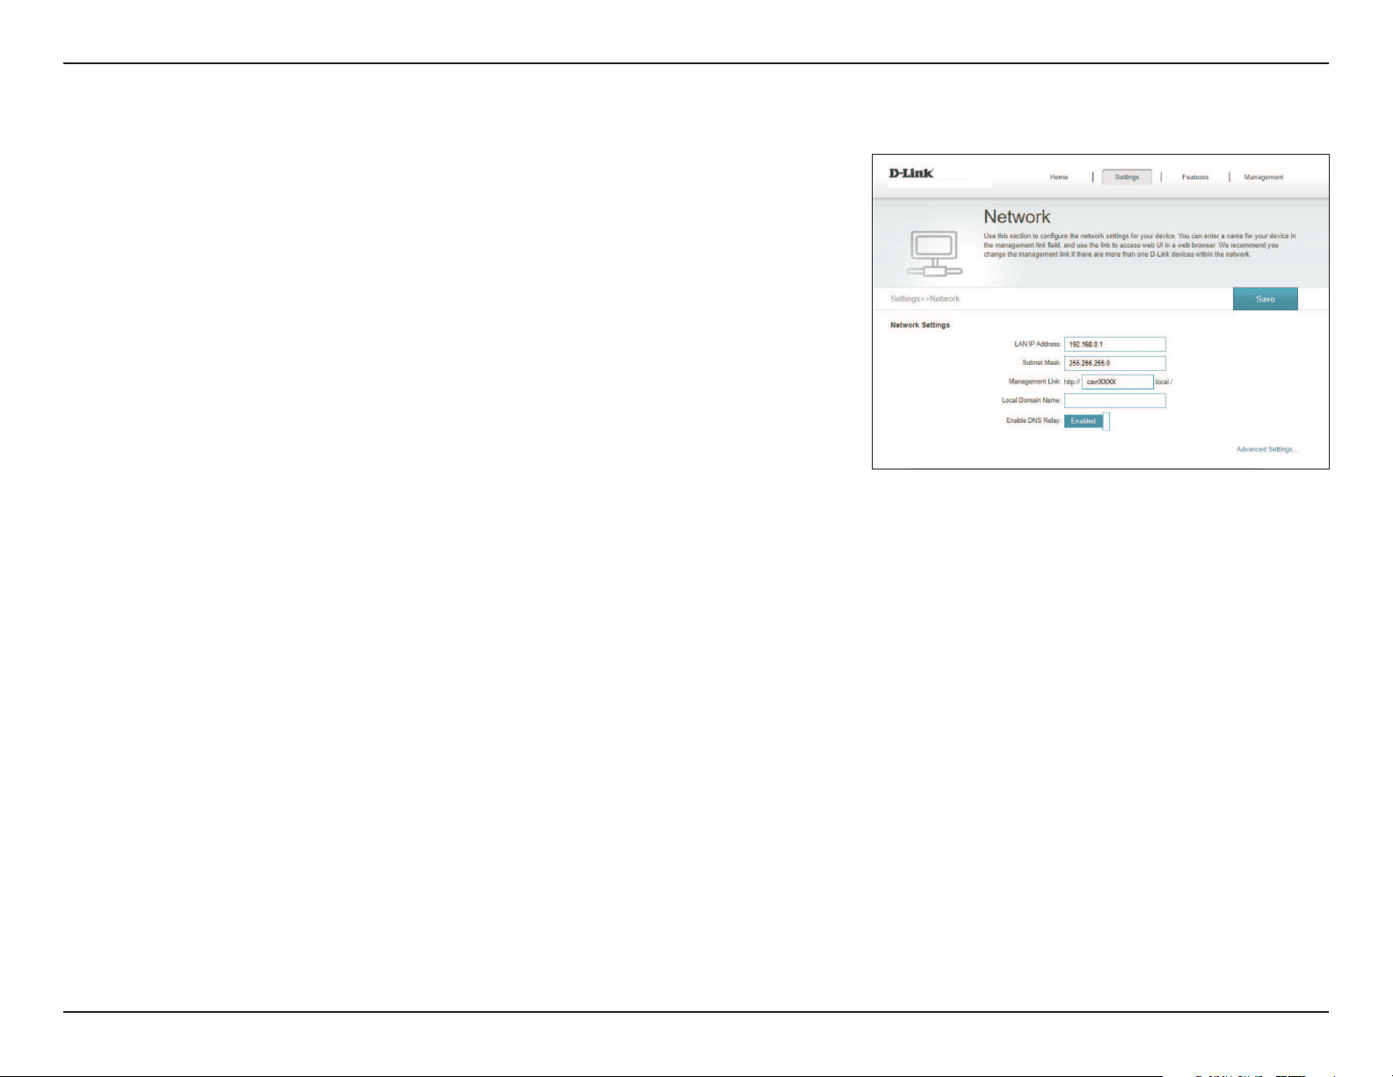Screen dimensions: 1393x1077
Task: Edit the Subnet Mask field
Action: (x=1115, y=363)
